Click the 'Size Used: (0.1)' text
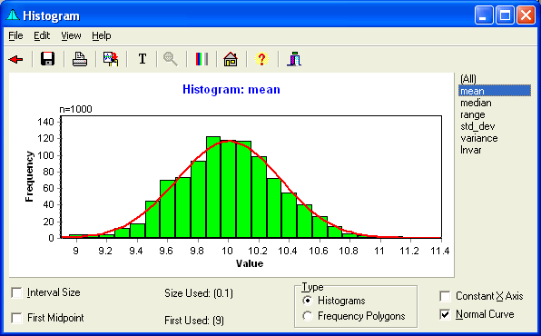Viewport: 541px width, 336px height. tap(199, 293)
